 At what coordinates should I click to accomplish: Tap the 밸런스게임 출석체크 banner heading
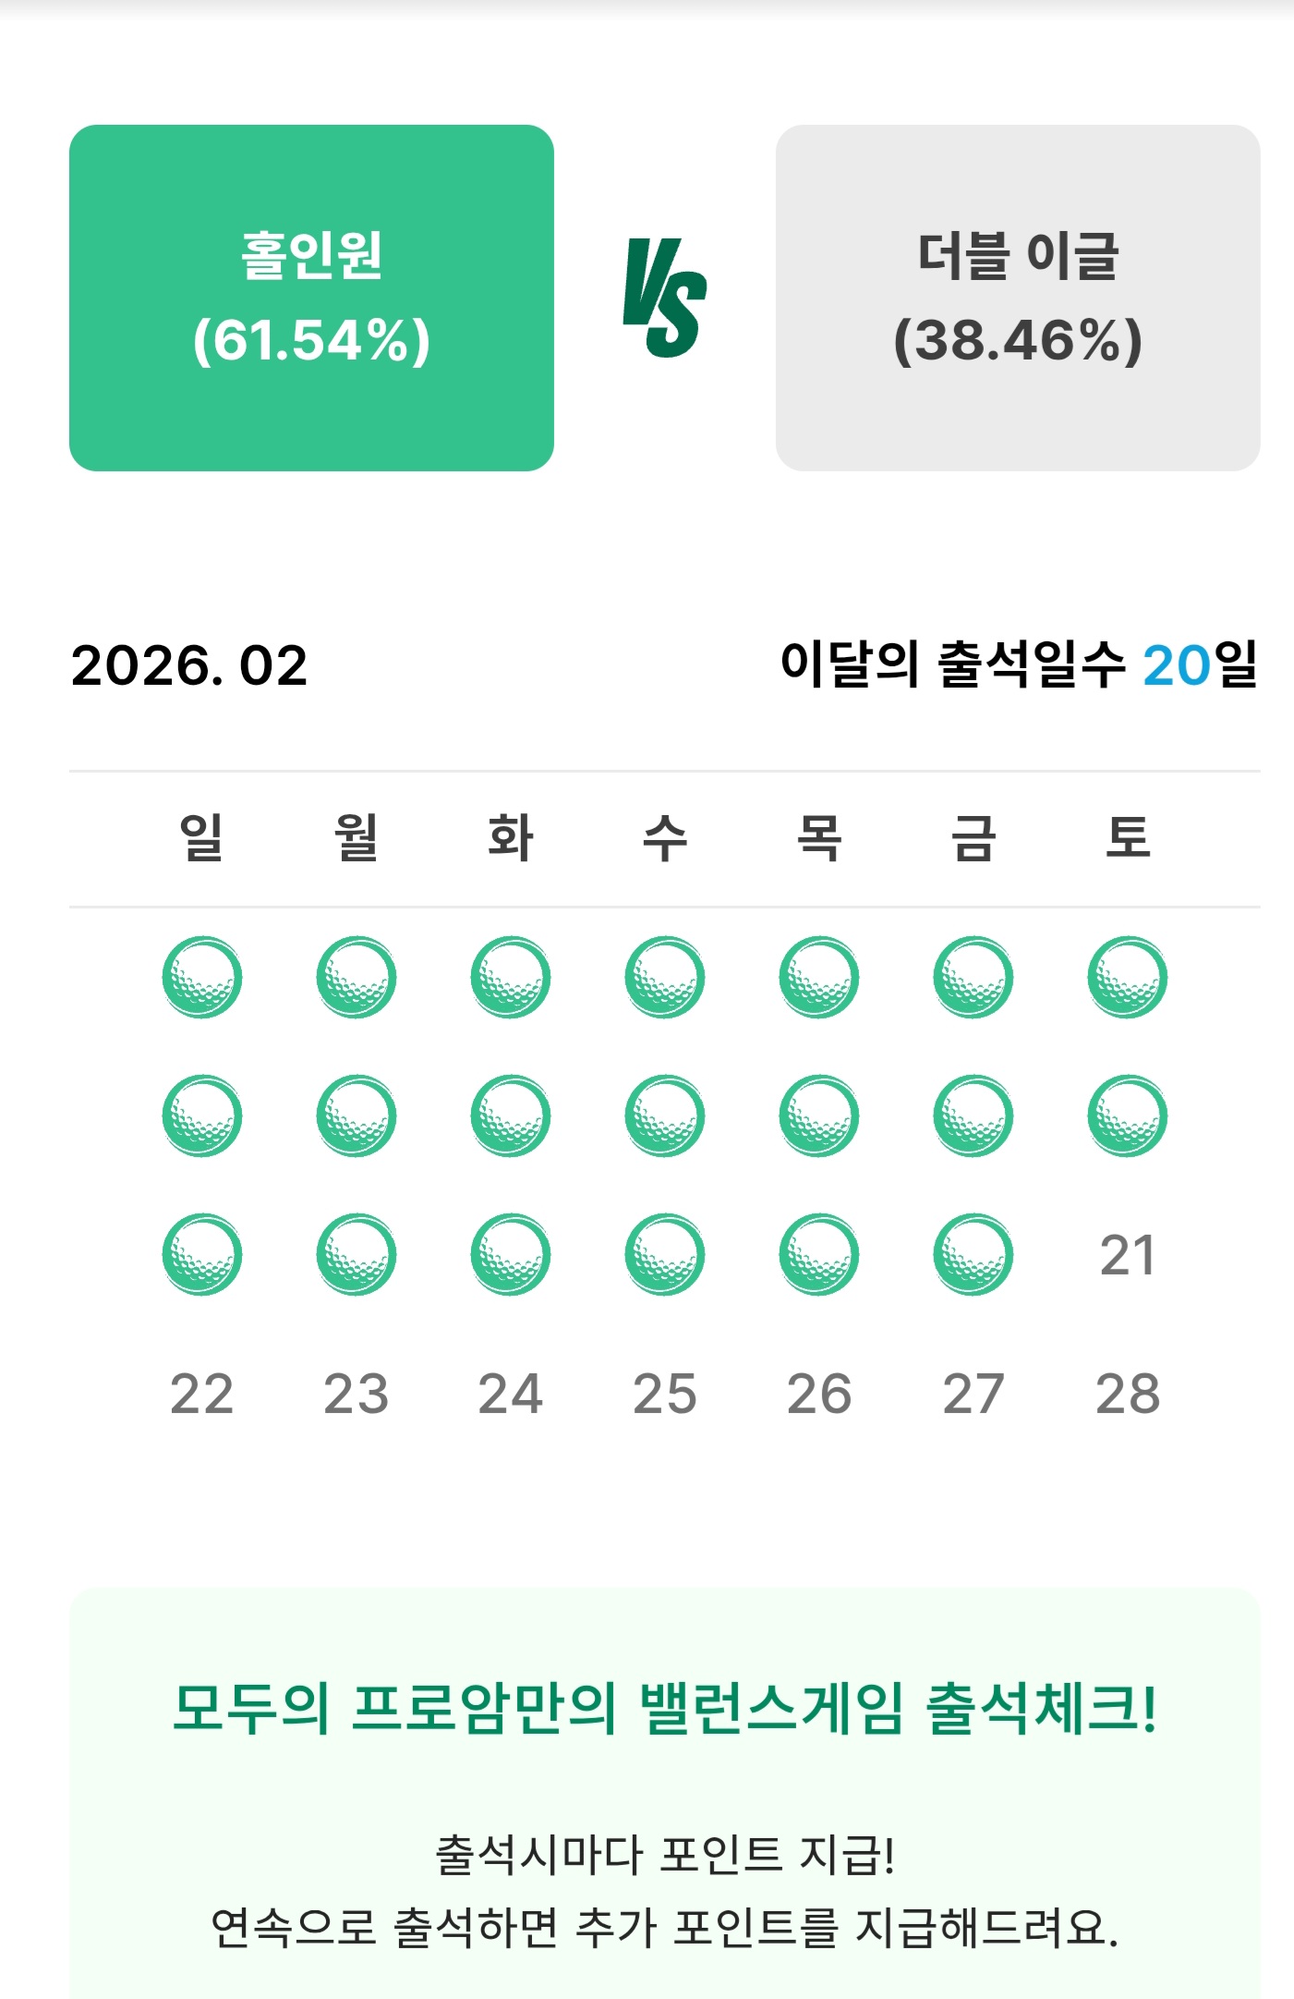pyautogui.click(x=665, y=1708)
